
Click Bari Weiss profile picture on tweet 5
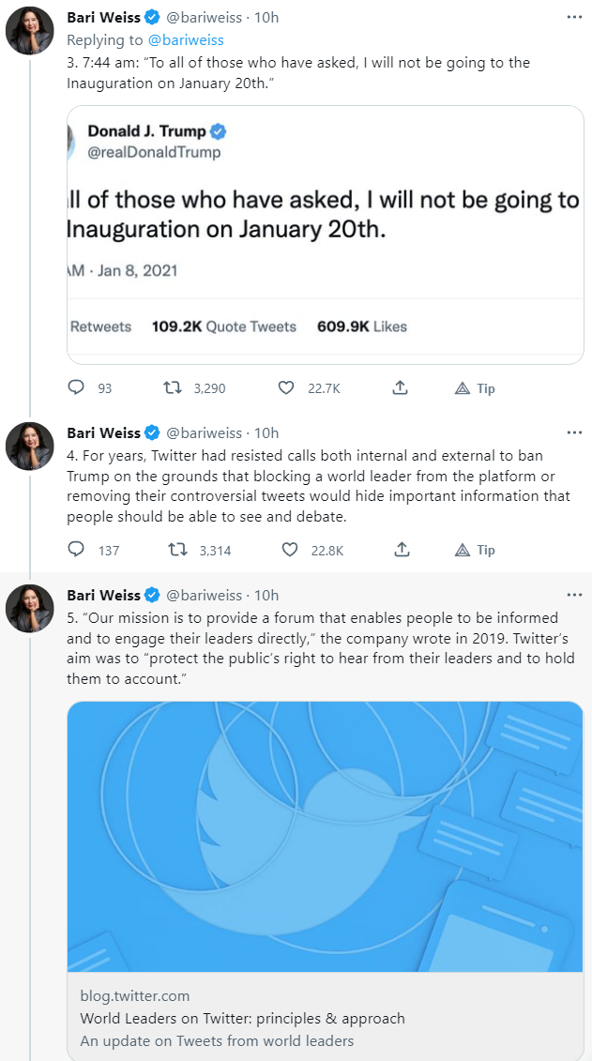tap(30, 609)
